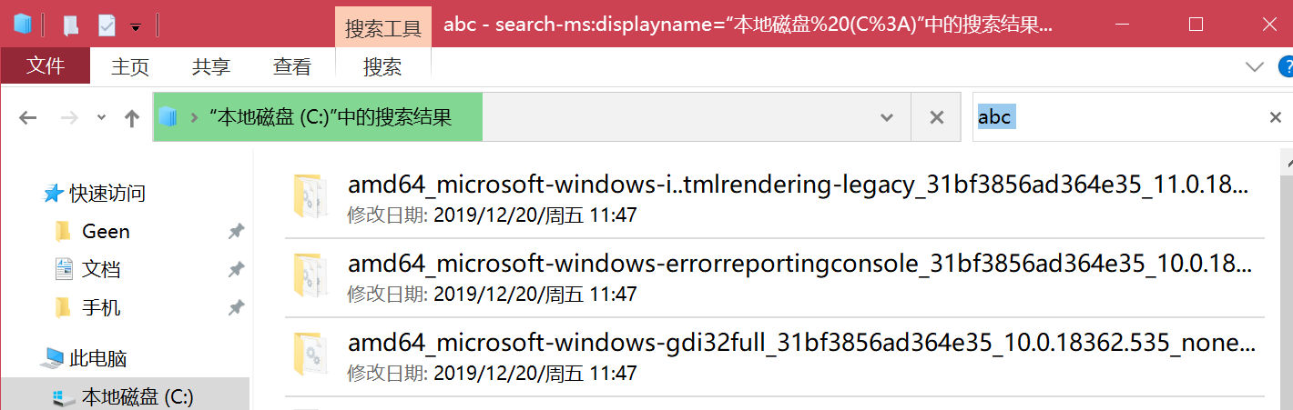
Task: Click the pin icon next to 文档
Action: pyautogui.click(x=236, y=270)
